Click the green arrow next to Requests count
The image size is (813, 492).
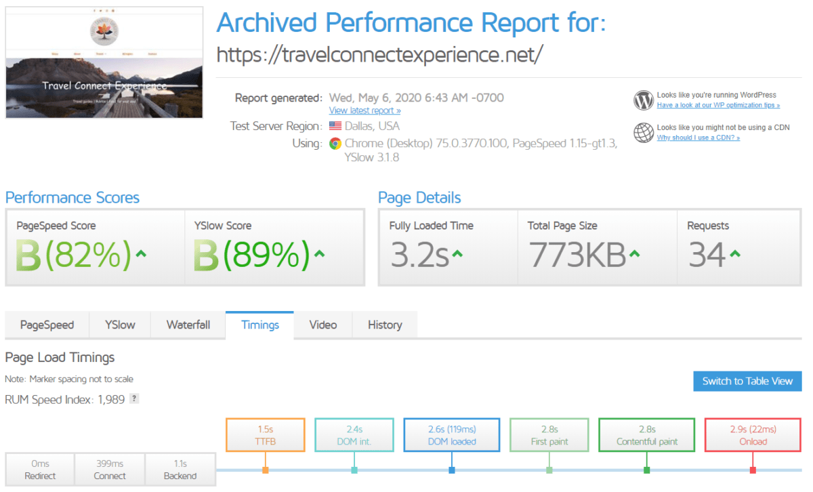coord(735,254)
